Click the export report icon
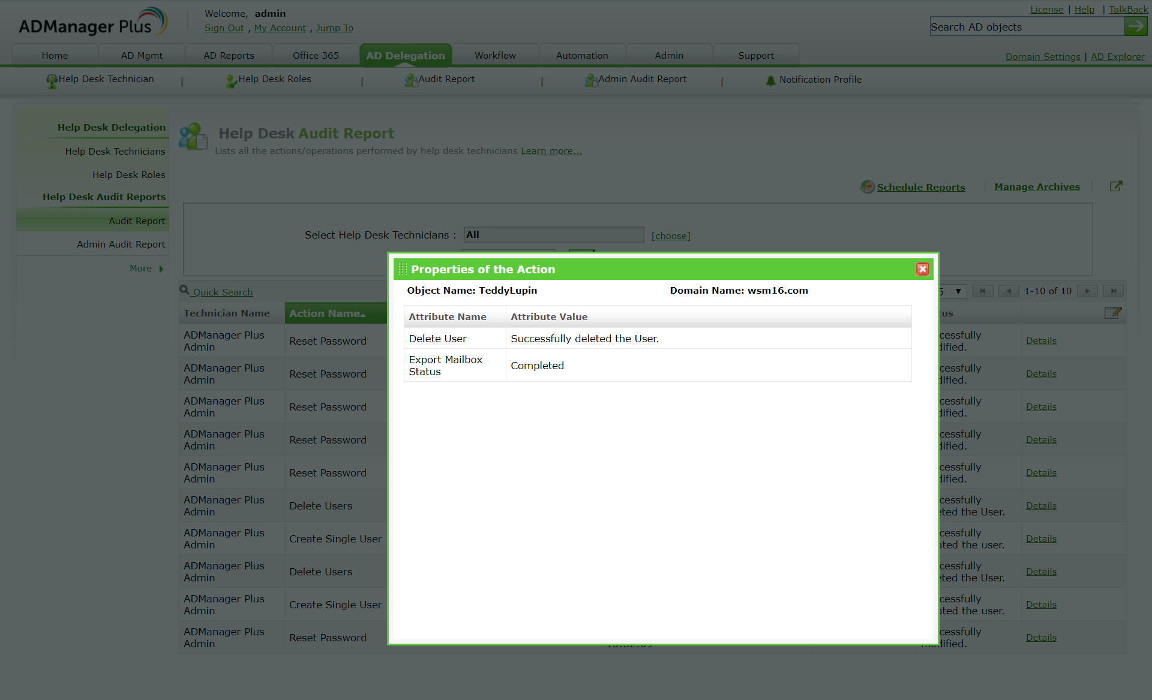1152x700 pixels. point(1115,186)
